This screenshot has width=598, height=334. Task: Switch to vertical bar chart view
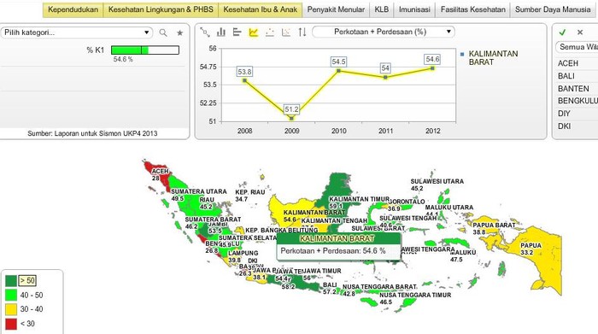[x=221, y=32]
